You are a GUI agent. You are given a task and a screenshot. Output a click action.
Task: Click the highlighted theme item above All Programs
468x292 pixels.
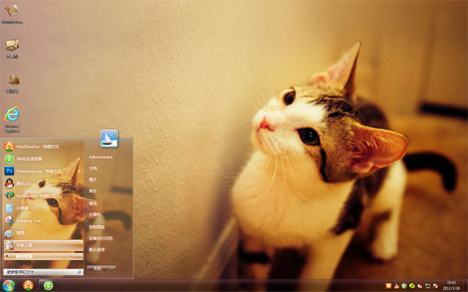[x=43, y=245]
